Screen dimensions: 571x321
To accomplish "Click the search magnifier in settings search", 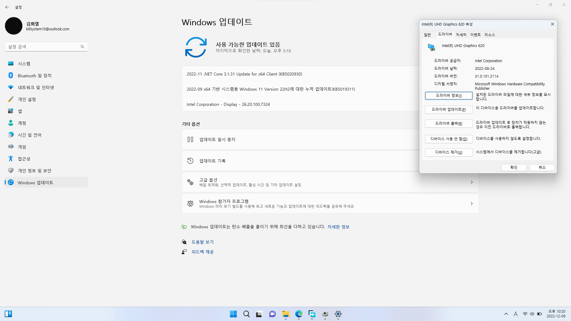I will [x=82, y=47].
